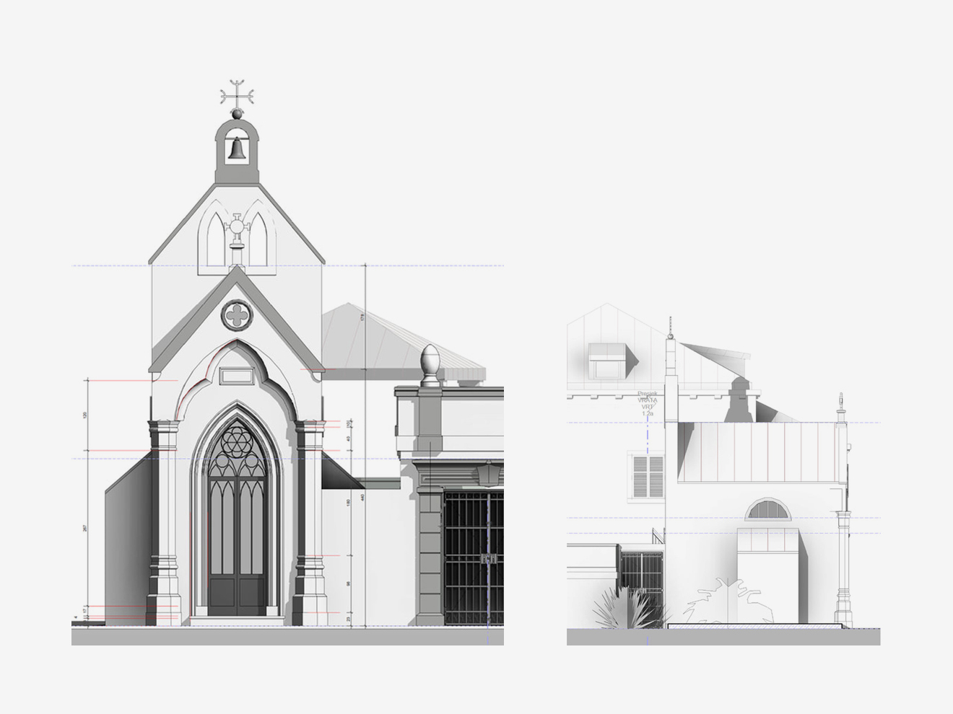Click the lantern above the iron gate
Image resolution: width=953 pixels, height=714 pixels.
click(490, 473)
